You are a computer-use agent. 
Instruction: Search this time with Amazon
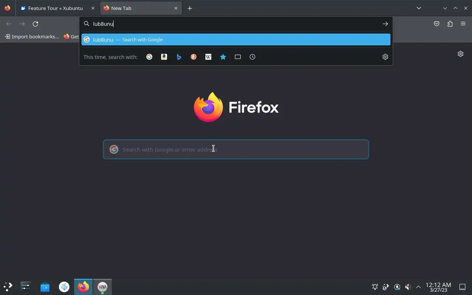pos(164,57)
